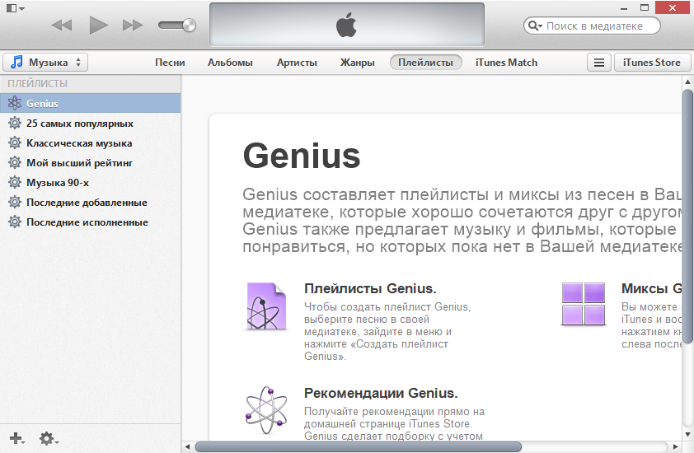
Task: Click the Плейлисты Genius. heading
Action: 370,288
